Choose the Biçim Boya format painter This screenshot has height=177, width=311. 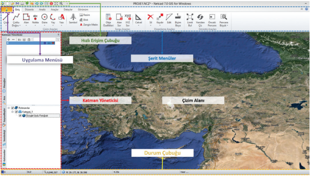pos(178,17)
